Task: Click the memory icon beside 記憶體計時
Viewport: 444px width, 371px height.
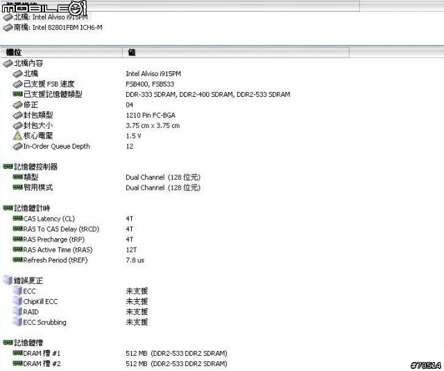Action: [x=8, y=208]
